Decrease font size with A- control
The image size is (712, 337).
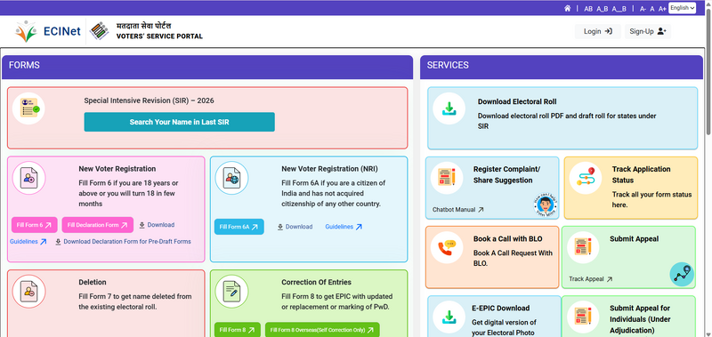[x=643, y=9]
